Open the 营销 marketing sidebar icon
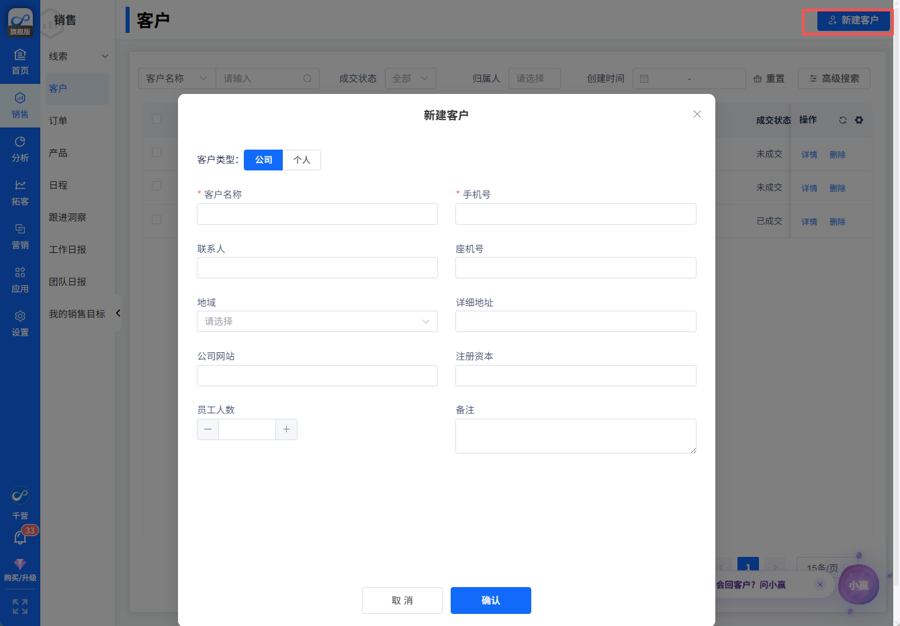 tap(20, 236)
